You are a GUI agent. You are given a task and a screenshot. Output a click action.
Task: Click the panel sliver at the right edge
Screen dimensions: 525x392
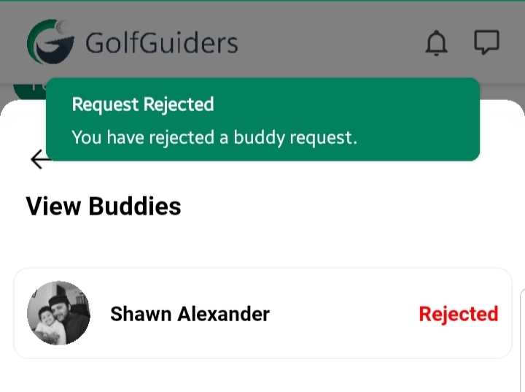tap(521, 336)
